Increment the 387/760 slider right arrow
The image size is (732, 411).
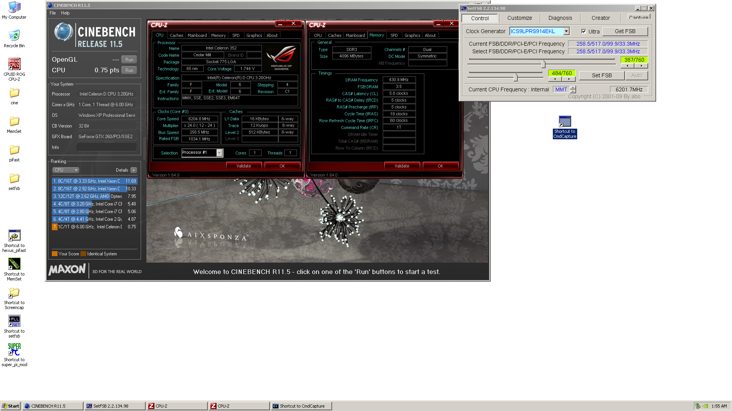(641, 66)
